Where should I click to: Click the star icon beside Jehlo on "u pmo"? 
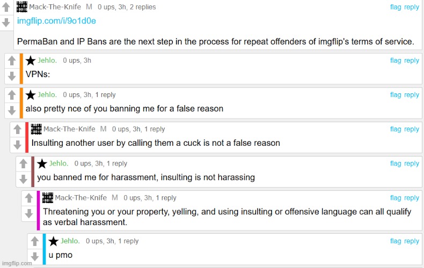pos(54,241)
